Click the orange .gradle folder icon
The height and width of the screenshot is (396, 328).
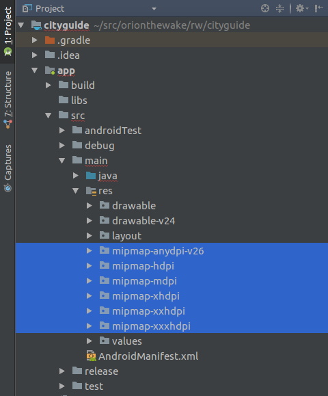50,40
